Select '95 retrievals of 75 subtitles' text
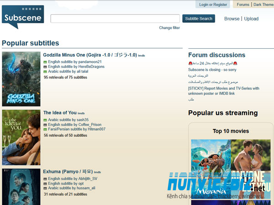 [x=65, y=77]
